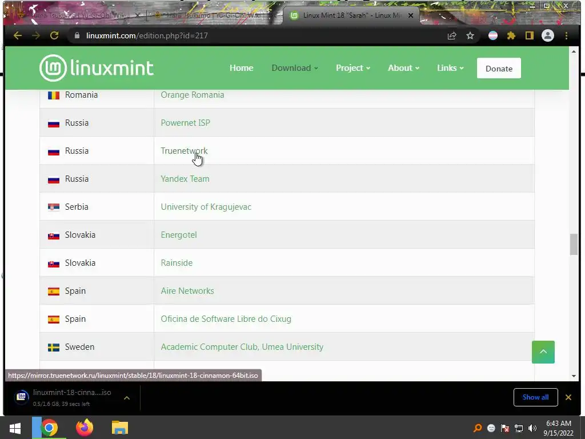Viewport: 585px width, 439px height.
Task: Reload the Linux Mint page
Action: pos(54,35)
